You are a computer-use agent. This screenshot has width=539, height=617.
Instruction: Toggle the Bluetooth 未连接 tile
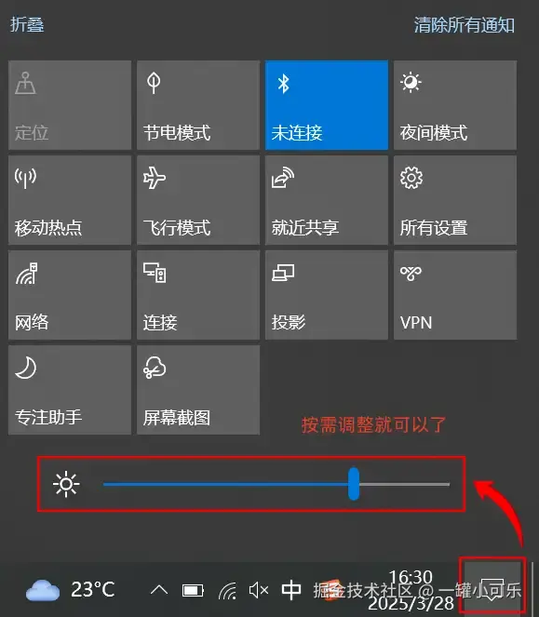(327, 105)
